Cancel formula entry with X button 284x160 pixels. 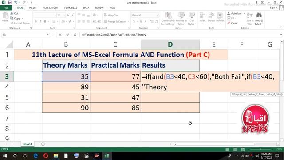[60, 35]
